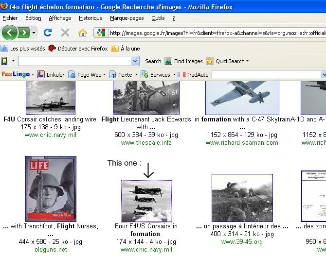326x256 pixels.
Task: Open the Flight Lieutenant Jack Edwards thumbnail
Action: (x=146, y=98)
